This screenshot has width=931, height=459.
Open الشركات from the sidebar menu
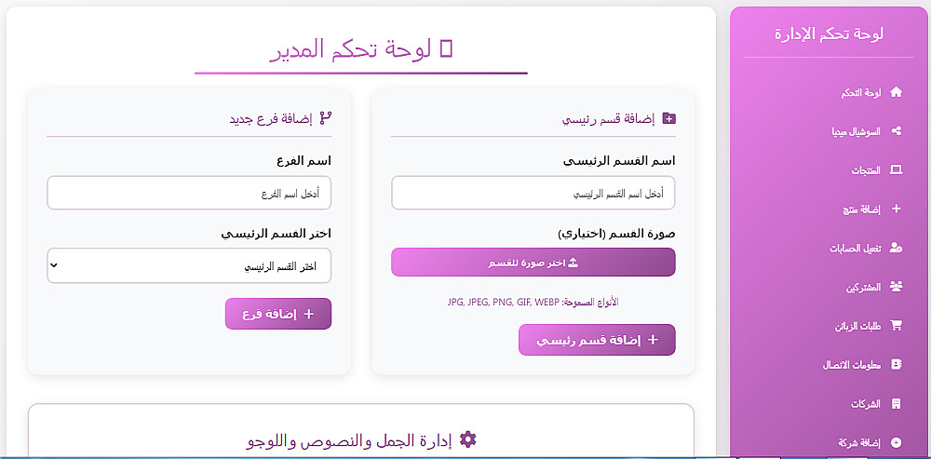tap(865, 404)
